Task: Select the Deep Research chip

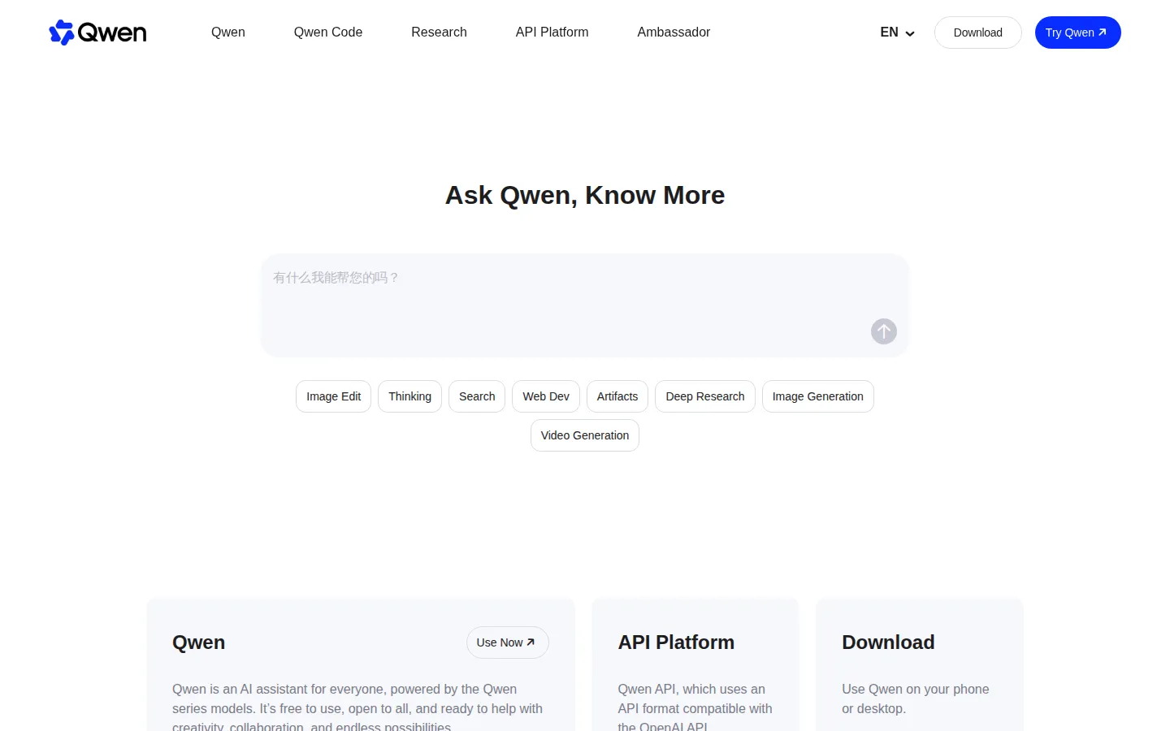Action: point(705,396)
